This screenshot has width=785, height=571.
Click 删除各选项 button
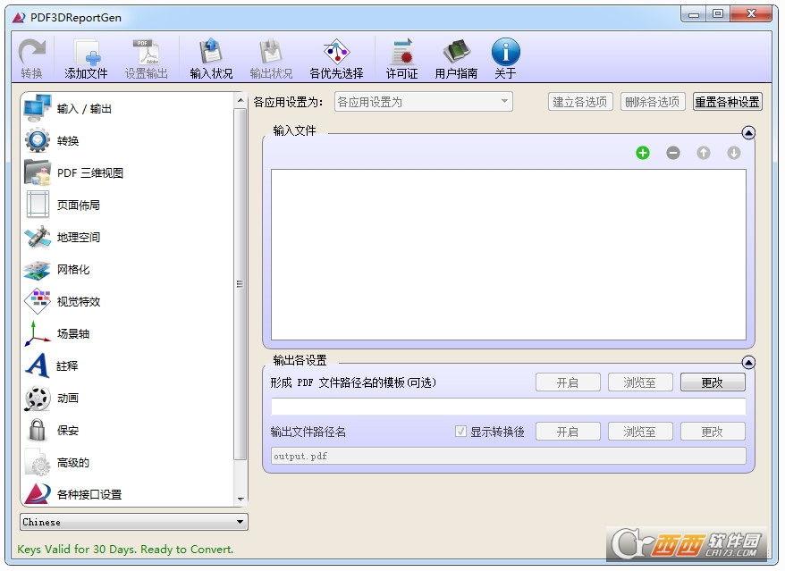point(653,102)
